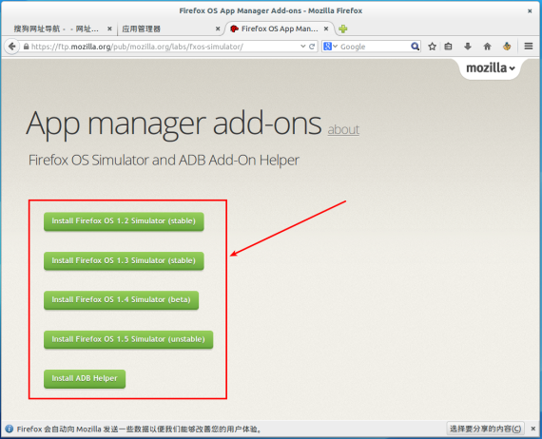This screenshot has width=542, height=439.
Task: Open the Firefox hamburger menu
Action: 528,46
